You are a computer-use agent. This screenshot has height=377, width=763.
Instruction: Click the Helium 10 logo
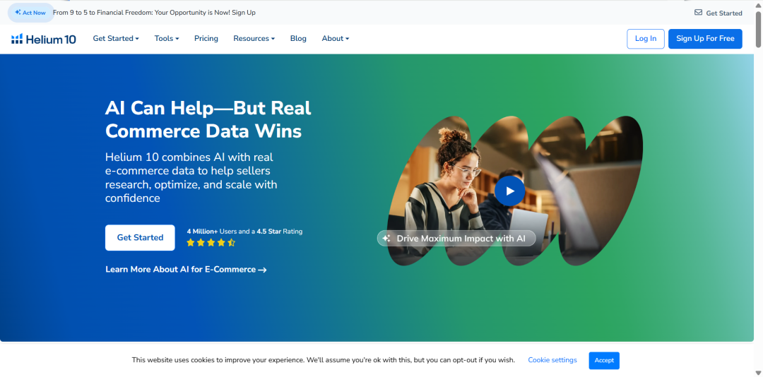(x=43, y=39)
